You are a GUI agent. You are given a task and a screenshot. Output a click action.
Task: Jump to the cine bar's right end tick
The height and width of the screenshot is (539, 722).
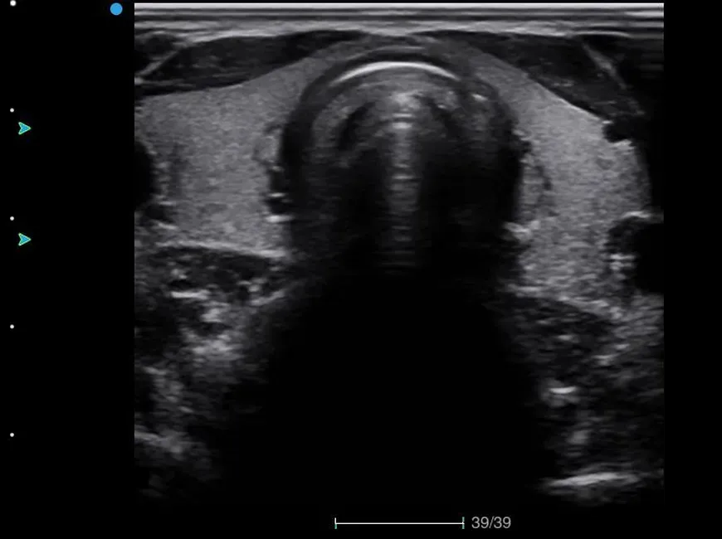(463, 522)
